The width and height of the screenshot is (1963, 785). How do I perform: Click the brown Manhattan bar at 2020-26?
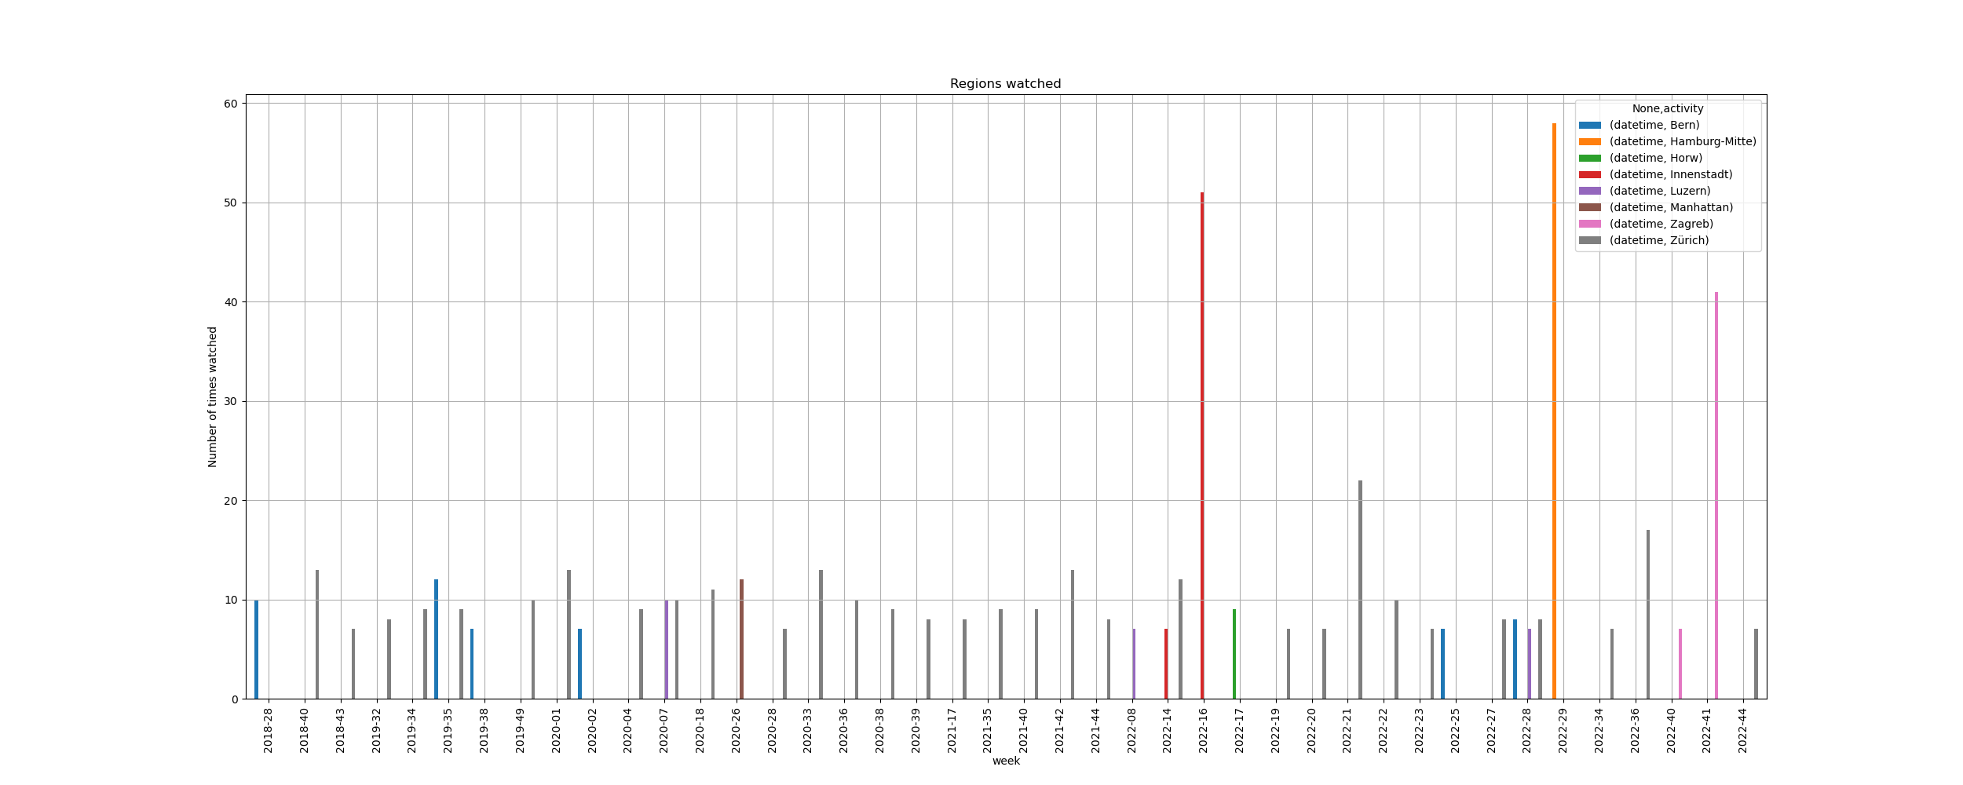click(x=741, y=640)
